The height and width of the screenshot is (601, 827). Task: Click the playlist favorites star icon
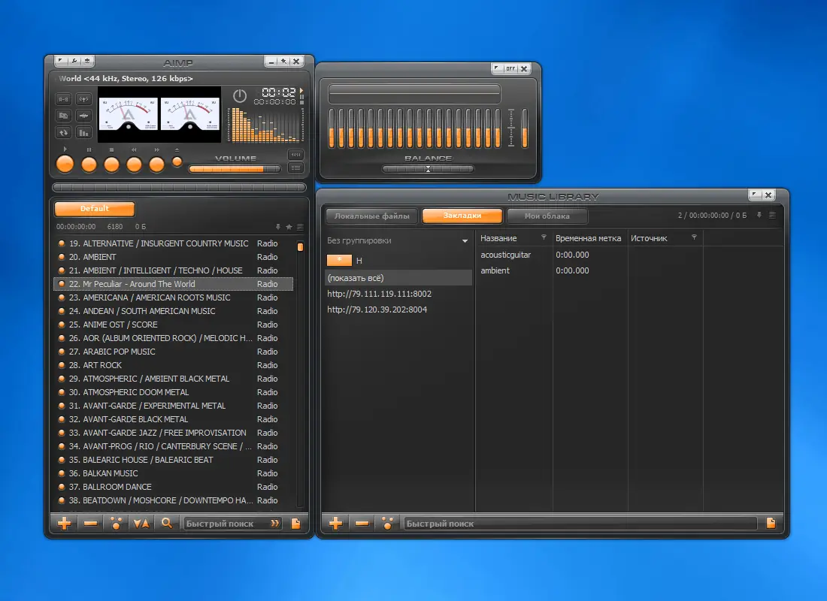pyautogui.click(x=289, y=227)
